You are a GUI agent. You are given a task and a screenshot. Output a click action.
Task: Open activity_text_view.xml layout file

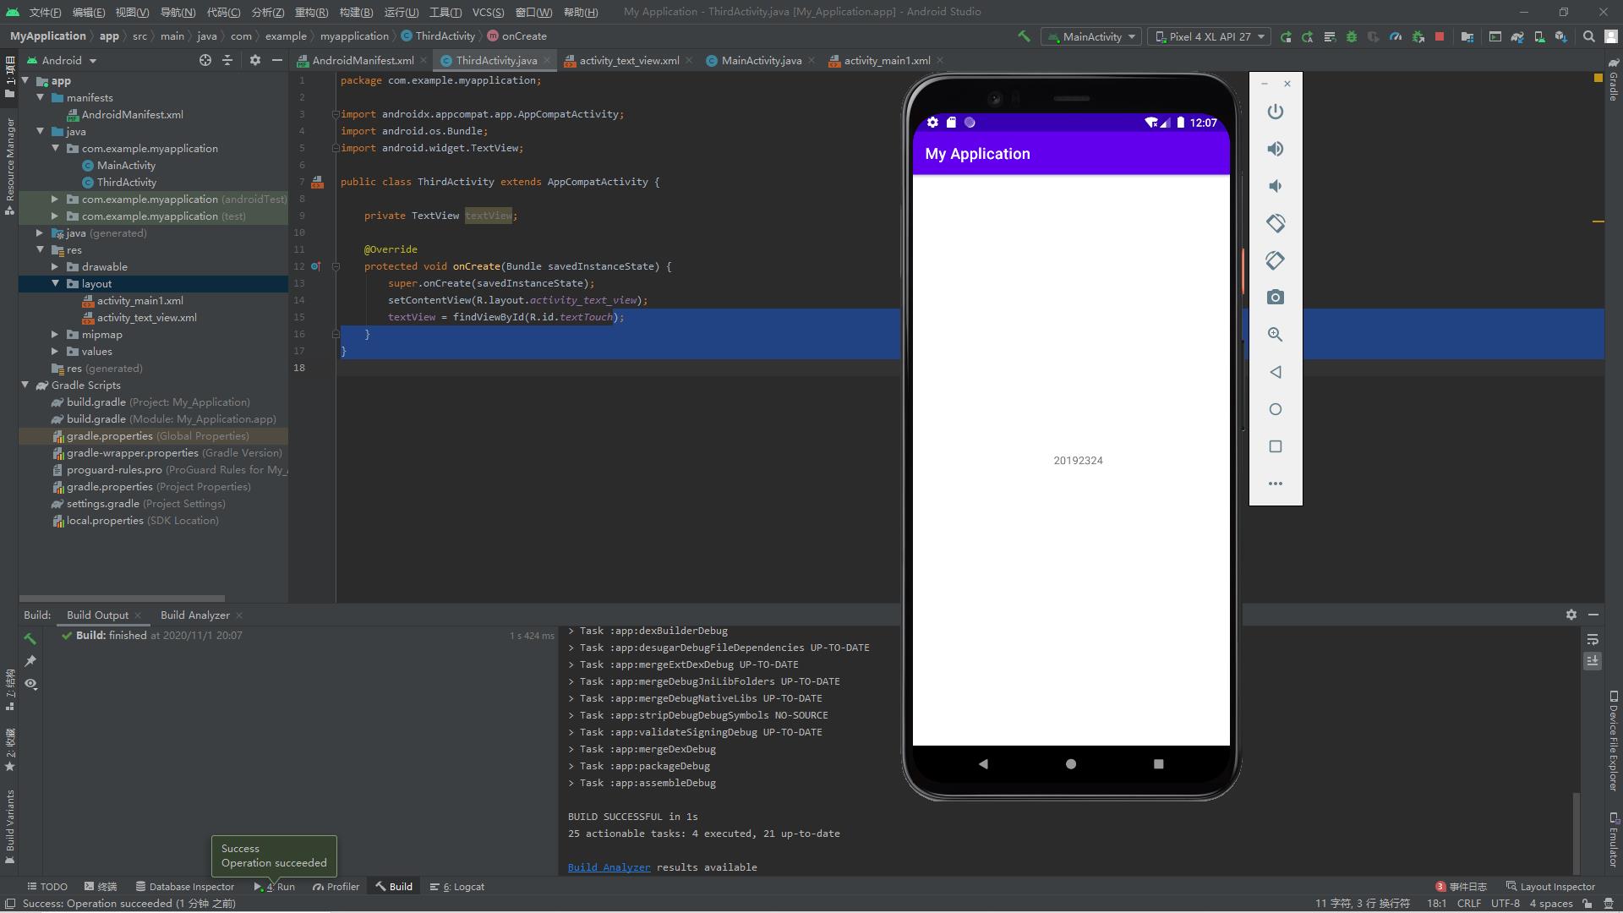pos(146,318)
